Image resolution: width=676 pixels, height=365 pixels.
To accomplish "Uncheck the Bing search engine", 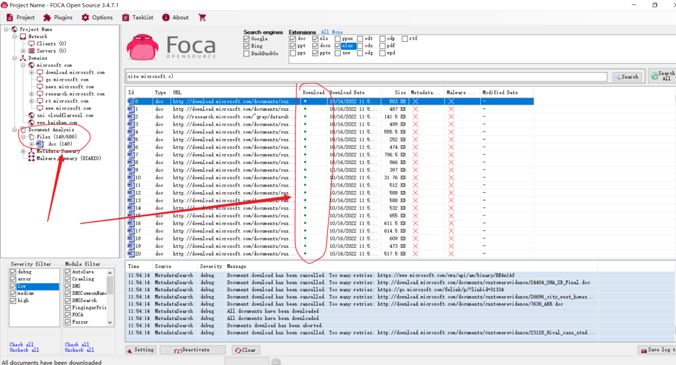I will (247, 46).
